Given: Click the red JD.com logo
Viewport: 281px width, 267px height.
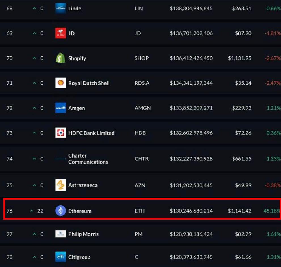Looking at the screenshot, I should click(61, 33).
